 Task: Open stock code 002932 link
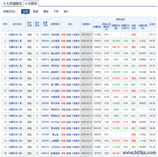[45, 116]
